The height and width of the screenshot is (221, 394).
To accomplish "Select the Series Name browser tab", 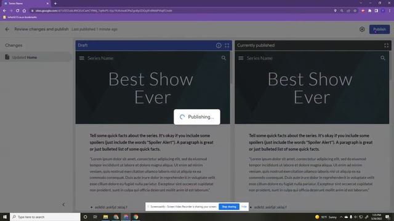I will pyautogui.click(x=25, y=4).
